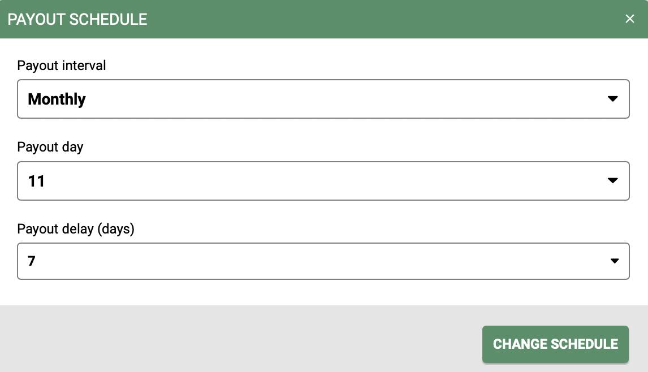Screen dimensions: 648x372
Task: Click the Payout day label
Action: pos(50,147)
